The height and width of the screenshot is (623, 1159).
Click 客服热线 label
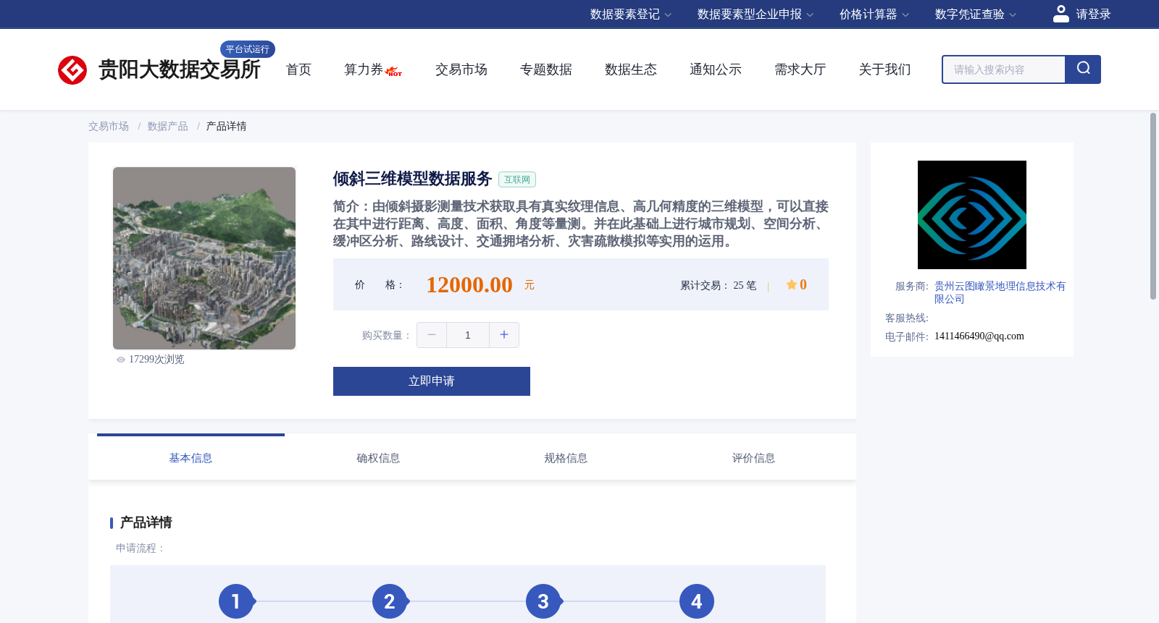[x=907, y=318]
